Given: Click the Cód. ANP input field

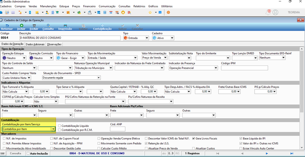Looking at the screenshot, I should click(x=118, y=129).
